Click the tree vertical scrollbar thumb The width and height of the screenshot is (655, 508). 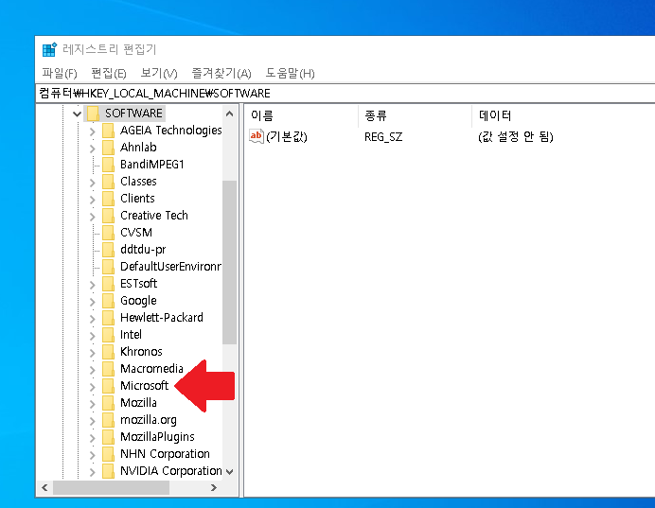pyautogui.click(x=229, y=263)
